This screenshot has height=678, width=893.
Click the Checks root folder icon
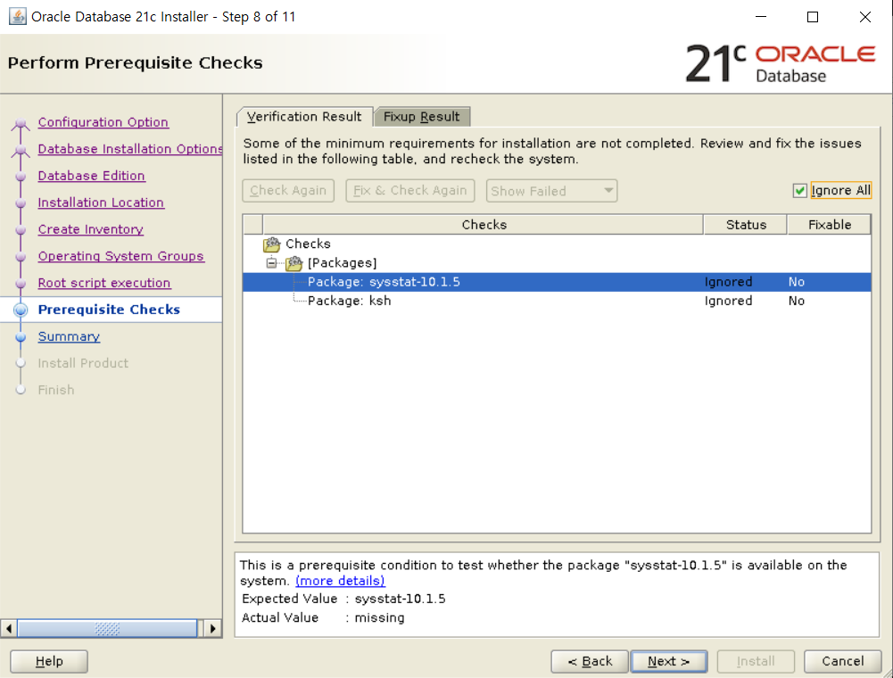point(272,244)
